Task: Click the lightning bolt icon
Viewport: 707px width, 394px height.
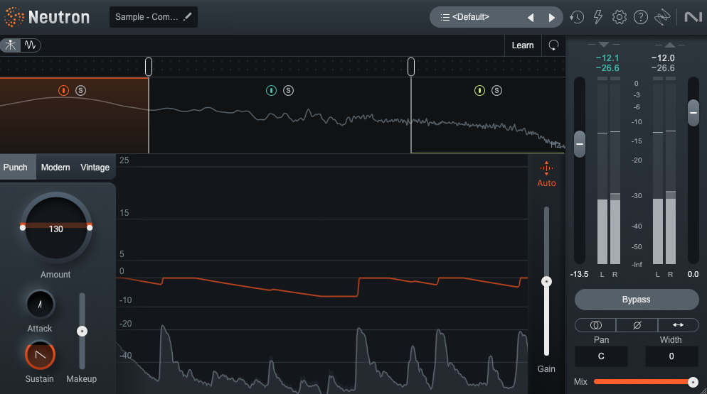Action: [x=598, y=17]
